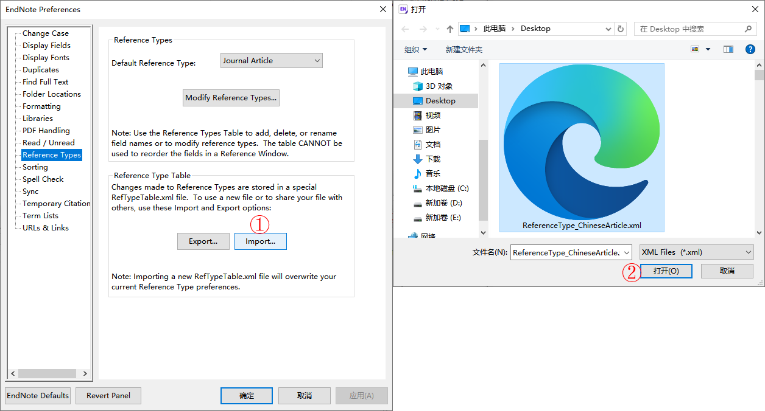Click down arrow of navigation pane scrollbar
This screenshot has width=765, height=411.
click(483, 232)
